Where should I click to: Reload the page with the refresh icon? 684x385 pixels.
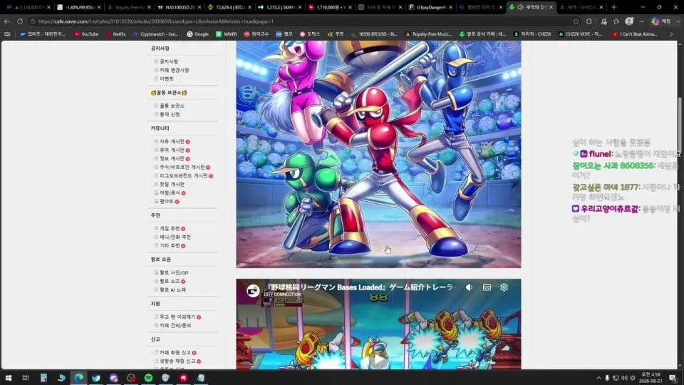tap(20, 21)
